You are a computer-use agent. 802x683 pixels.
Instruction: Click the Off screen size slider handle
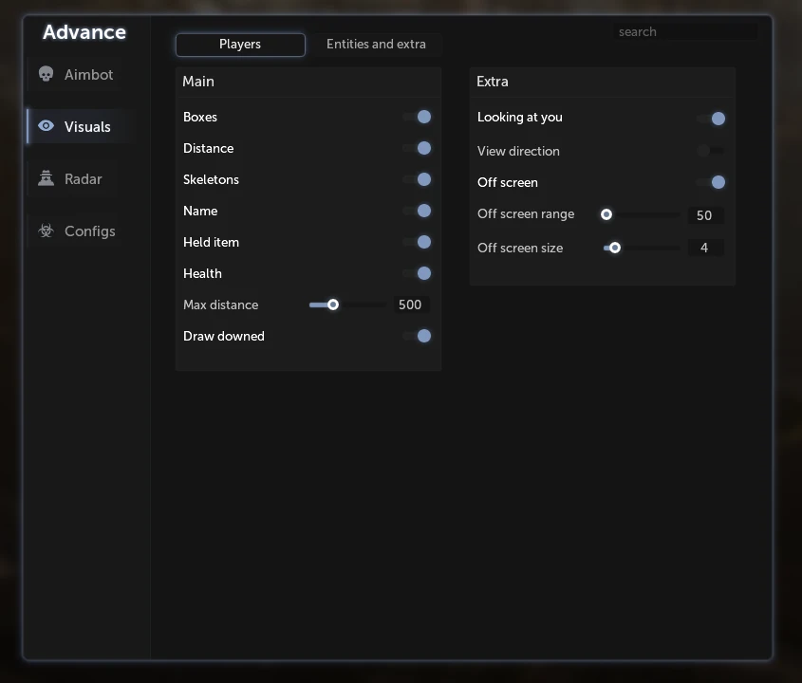click(615, 248)
